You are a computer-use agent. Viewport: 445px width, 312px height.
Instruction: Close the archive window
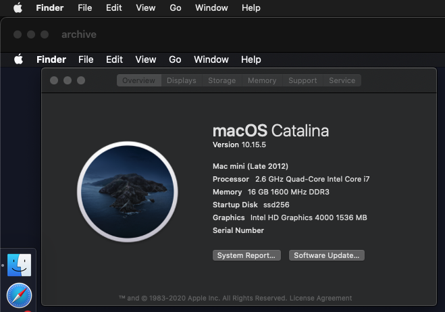[x=18, y=34]
